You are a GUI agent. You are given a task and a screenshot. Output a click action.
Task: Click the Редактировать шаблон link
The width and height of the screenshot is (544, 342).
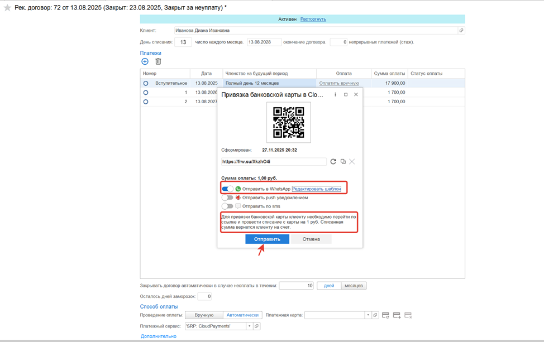tap(317, 189)
